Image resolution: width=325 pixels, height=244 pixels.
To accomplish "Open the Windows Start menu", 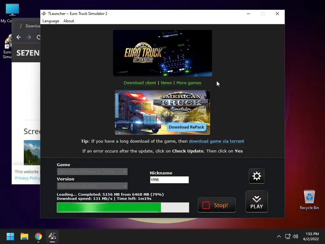I will (x=10, y=236).
